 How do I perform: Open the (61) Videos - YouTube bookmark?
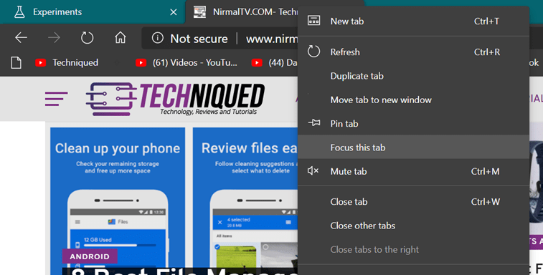(186, 62)
